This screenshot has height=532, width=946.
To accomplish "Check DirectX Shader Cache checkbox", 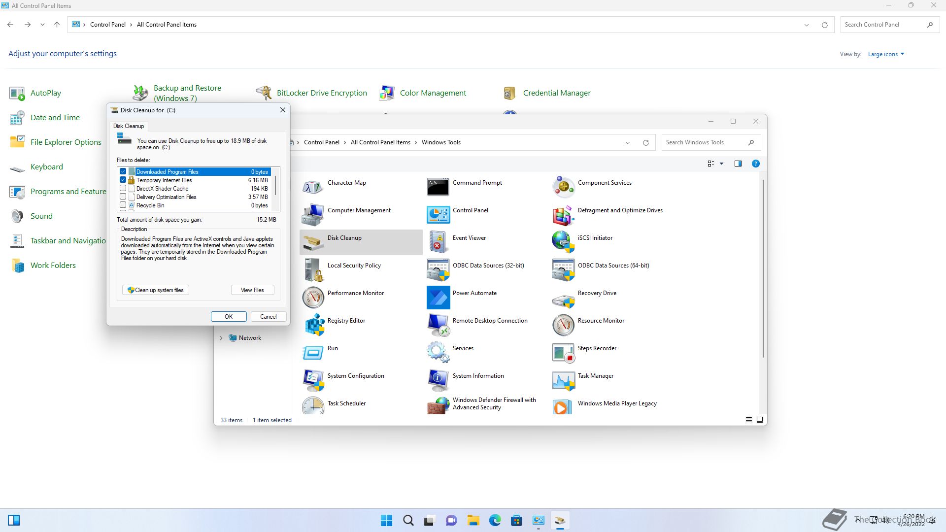I will (123, 188).
